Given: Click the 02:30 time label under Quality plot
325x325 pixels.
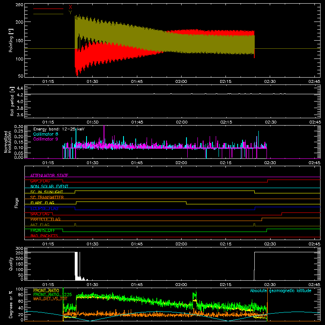Looking at the screenshot, I should point(270,285).
